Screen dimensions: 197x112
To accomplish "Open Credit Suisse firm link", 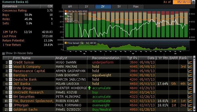I will (x=24, y=62).
